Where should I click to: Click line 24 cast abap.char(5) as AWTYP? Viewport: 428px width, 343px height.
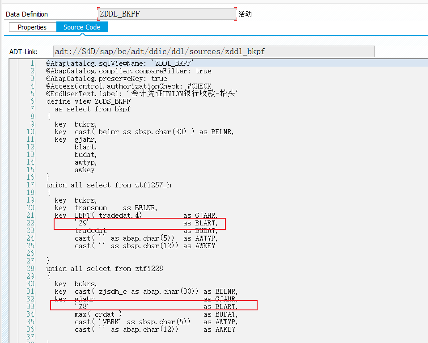[x=146, y=238]
